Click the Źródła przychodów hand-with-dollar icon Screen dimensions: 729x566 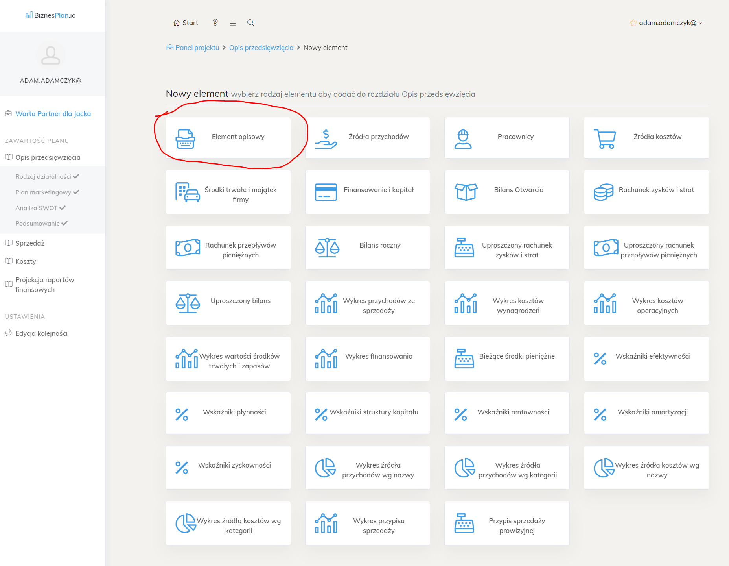tap(326, 139)
